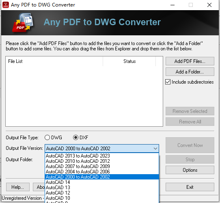Choose AutoCAD 2013 to AutoCAD 2023 option
The width and height of the screenshot is (220, 203).
[x=102, y=155]
